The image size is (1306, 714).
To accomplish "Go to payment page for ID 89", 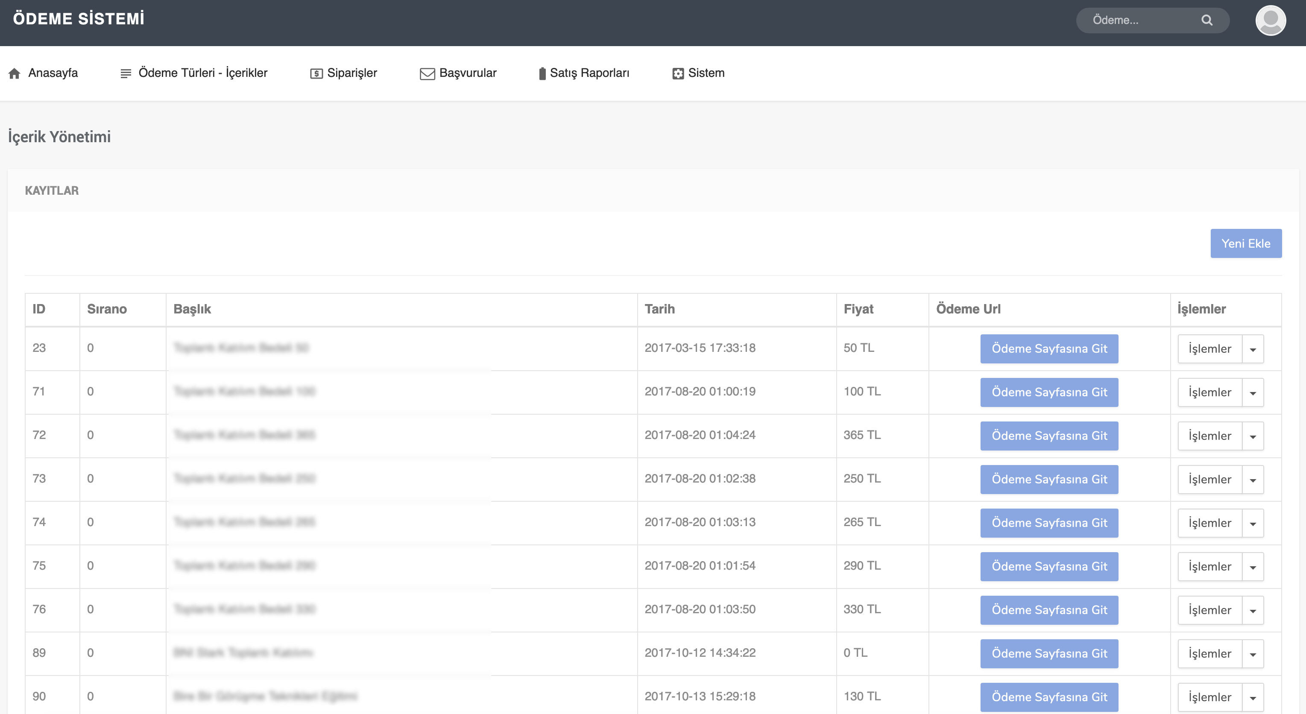I will click(x=1049, y=654).
